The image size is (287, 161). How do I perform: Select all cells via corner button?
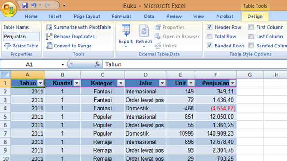[x=5, y=75]
